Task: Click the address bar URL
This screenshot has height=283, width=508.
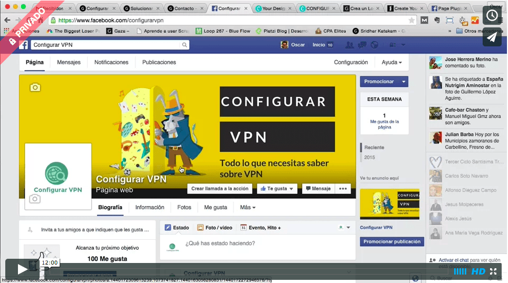Action: pyautogui.click(x=111, y=21)
